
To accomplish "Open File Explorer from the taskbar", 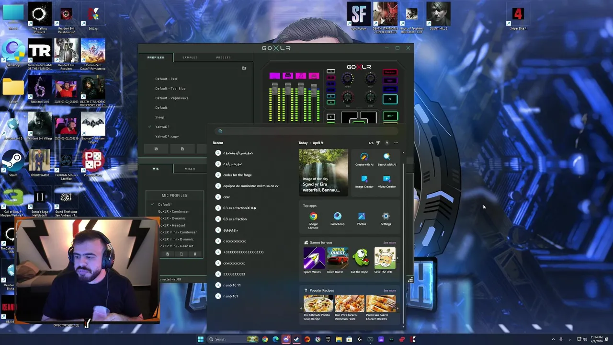I will [339, 339].
